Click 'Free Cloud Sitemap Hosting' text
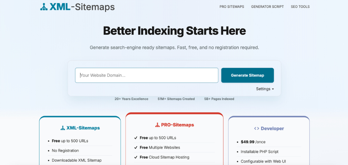Viewport: 348px width, 165px height. pos(165,157)
